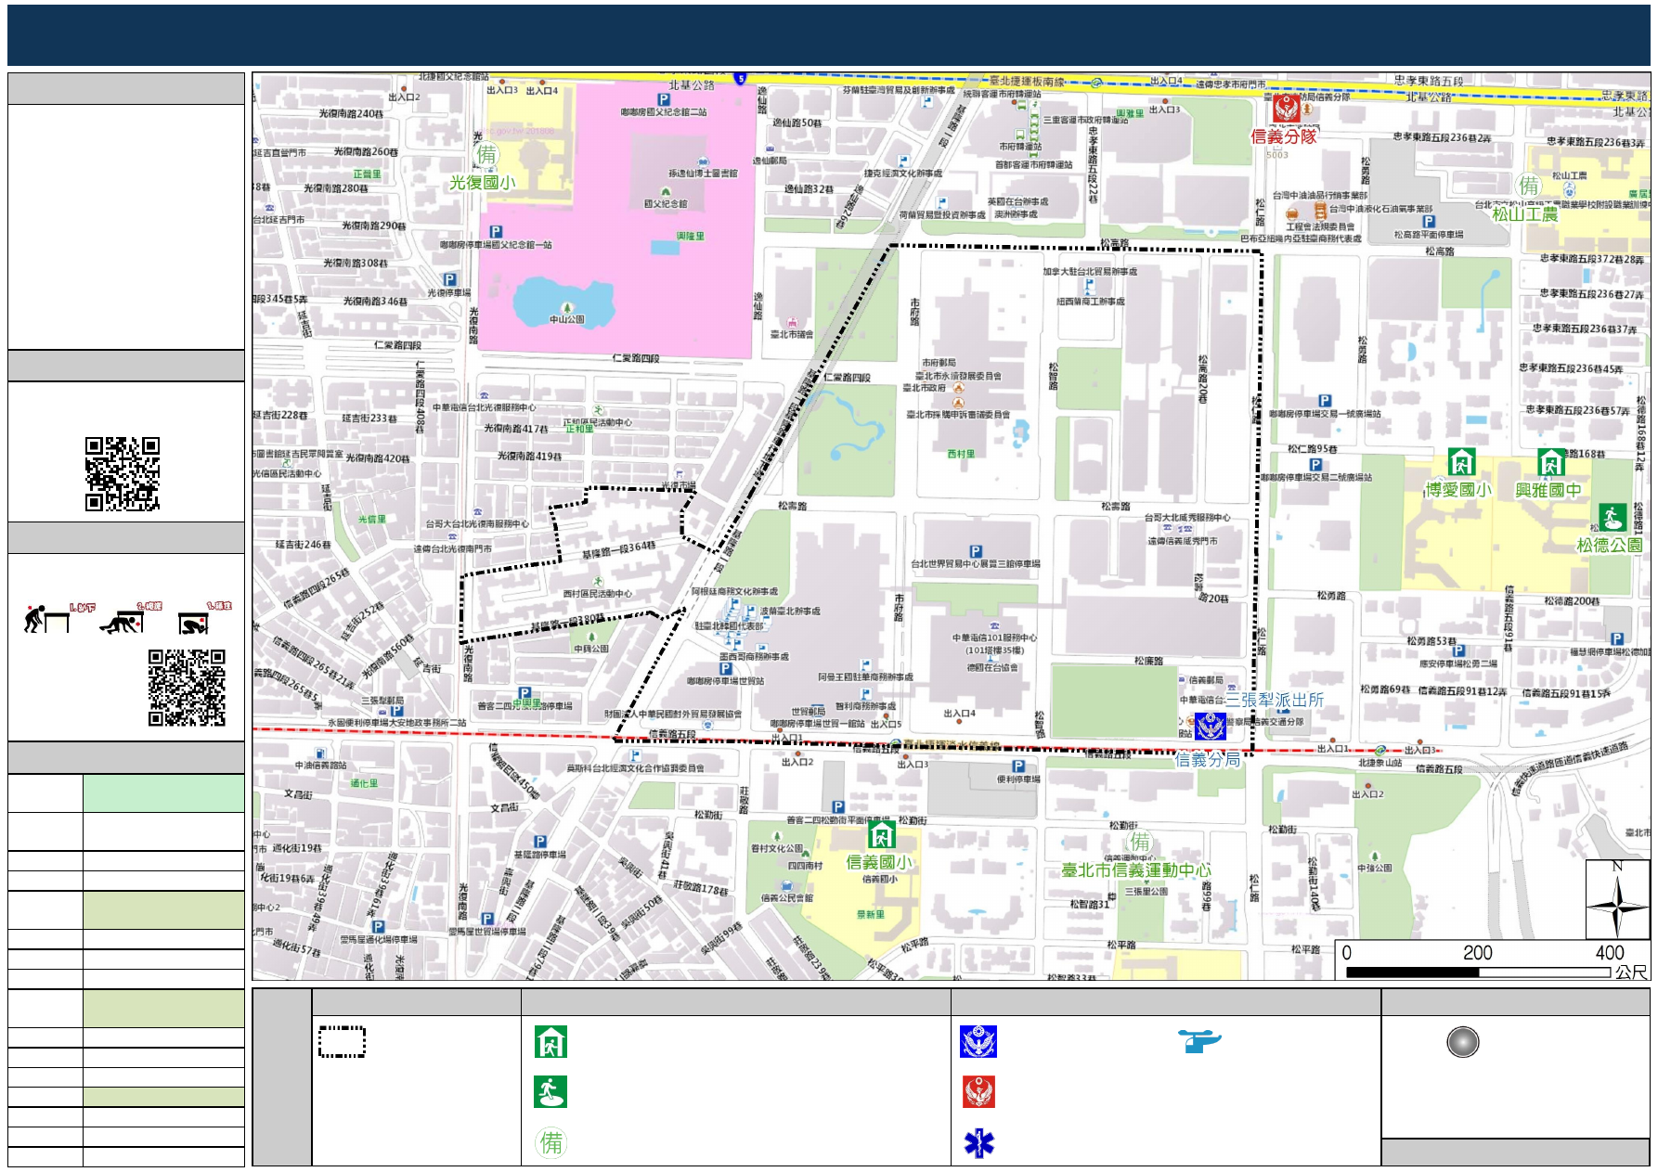Image resolution: width=1658 pixels, height=1172 pixels.
Task: Click the QR code below the earthquake pictograms
Action: (x=187, y=688)
